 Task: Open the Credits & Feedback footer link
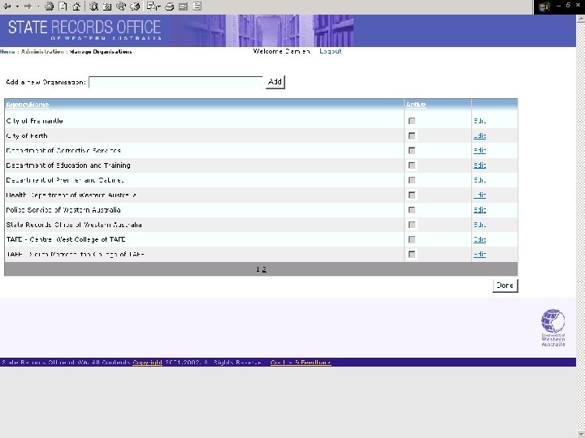point(301,363)
